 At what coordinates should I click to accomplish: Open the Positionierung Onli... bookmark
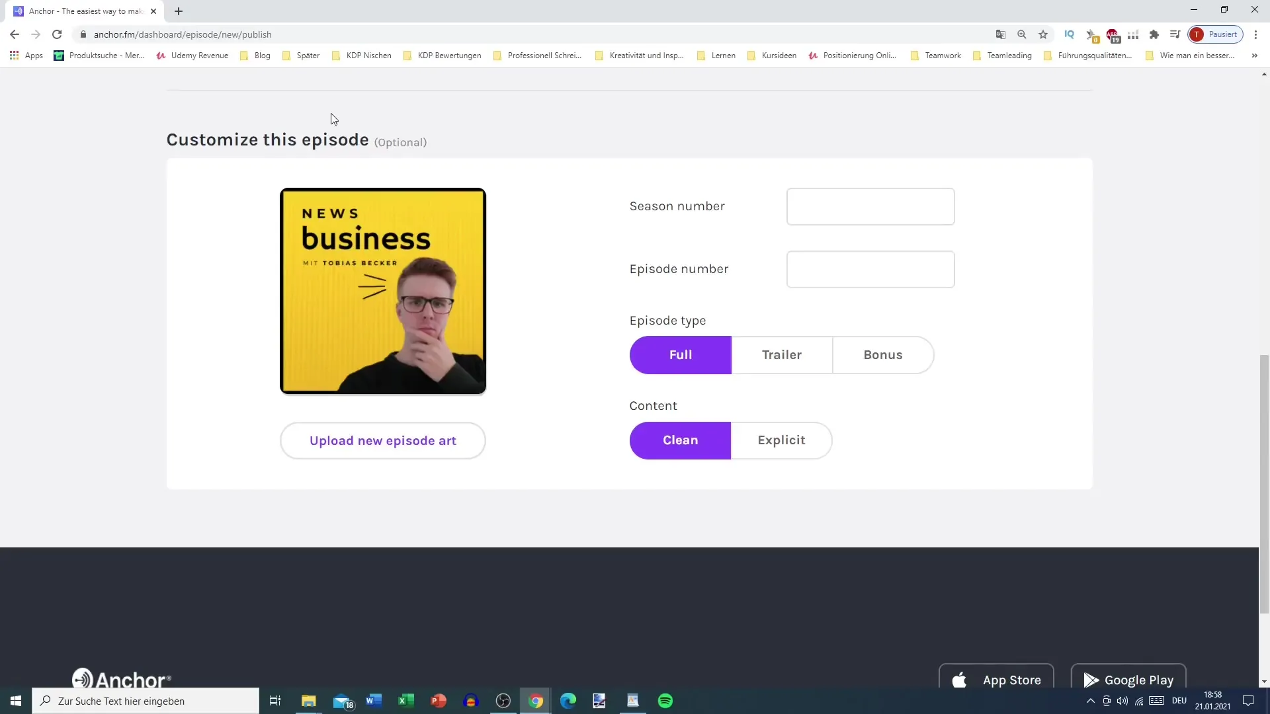[853, 56]
